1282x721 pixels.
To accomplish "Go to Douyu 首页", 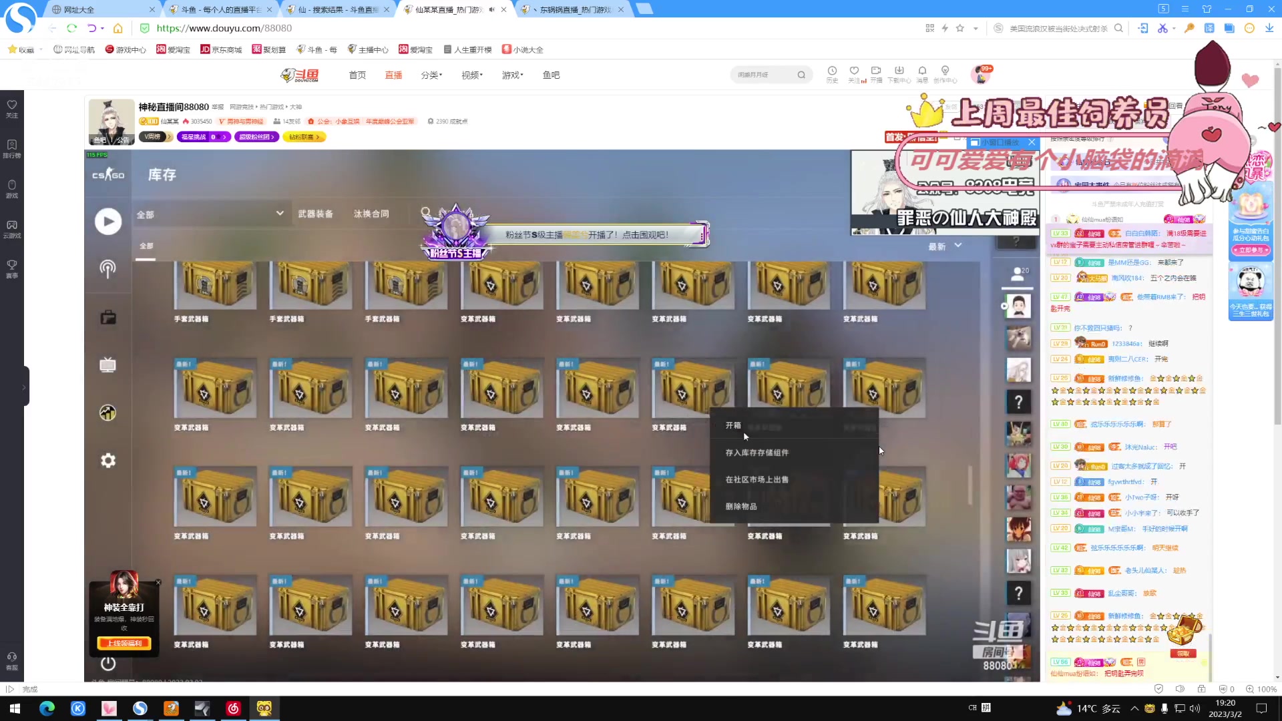I will (357, 75).
